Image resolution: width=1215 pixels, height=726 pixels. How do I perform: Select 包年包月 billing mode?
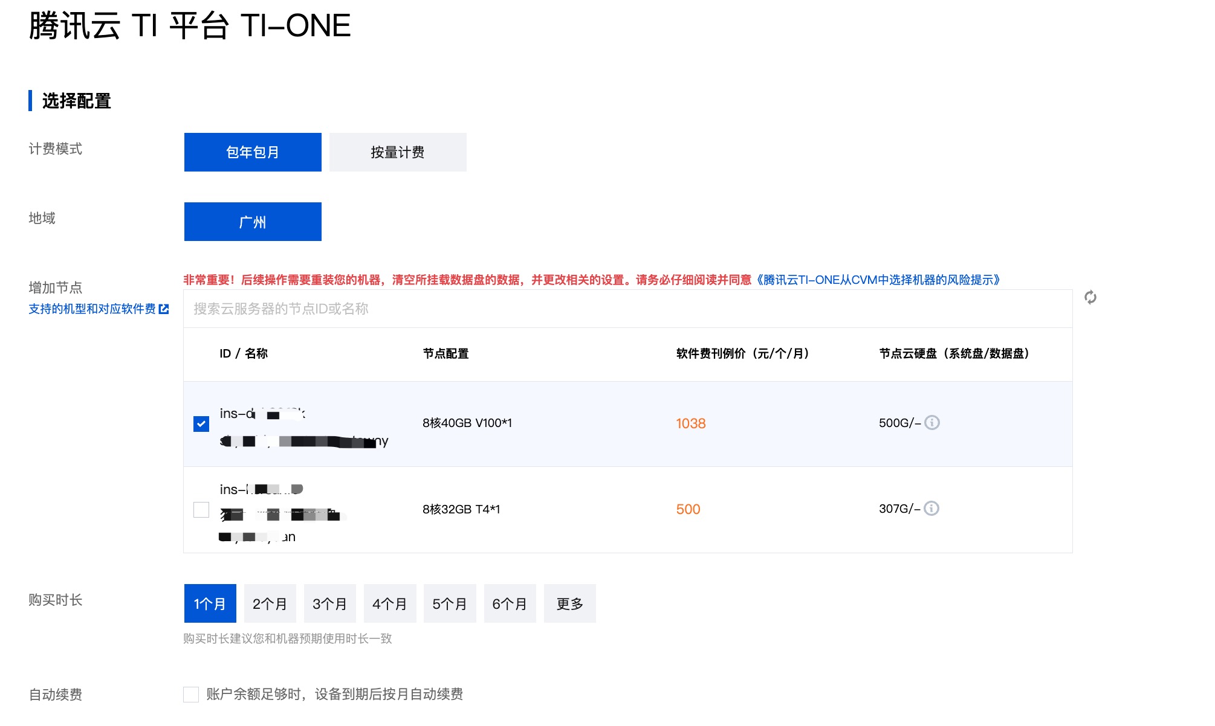point(253,152)
